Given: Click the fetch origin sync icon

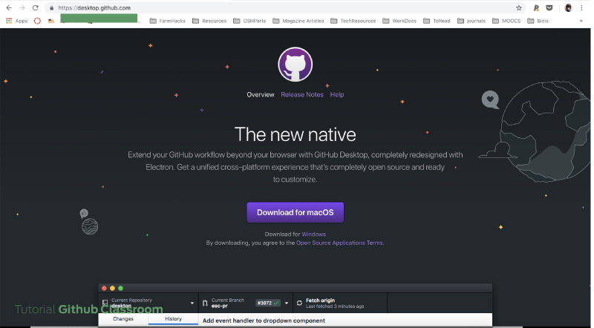Looking at the screenshot, I should (x=299, y=303).
